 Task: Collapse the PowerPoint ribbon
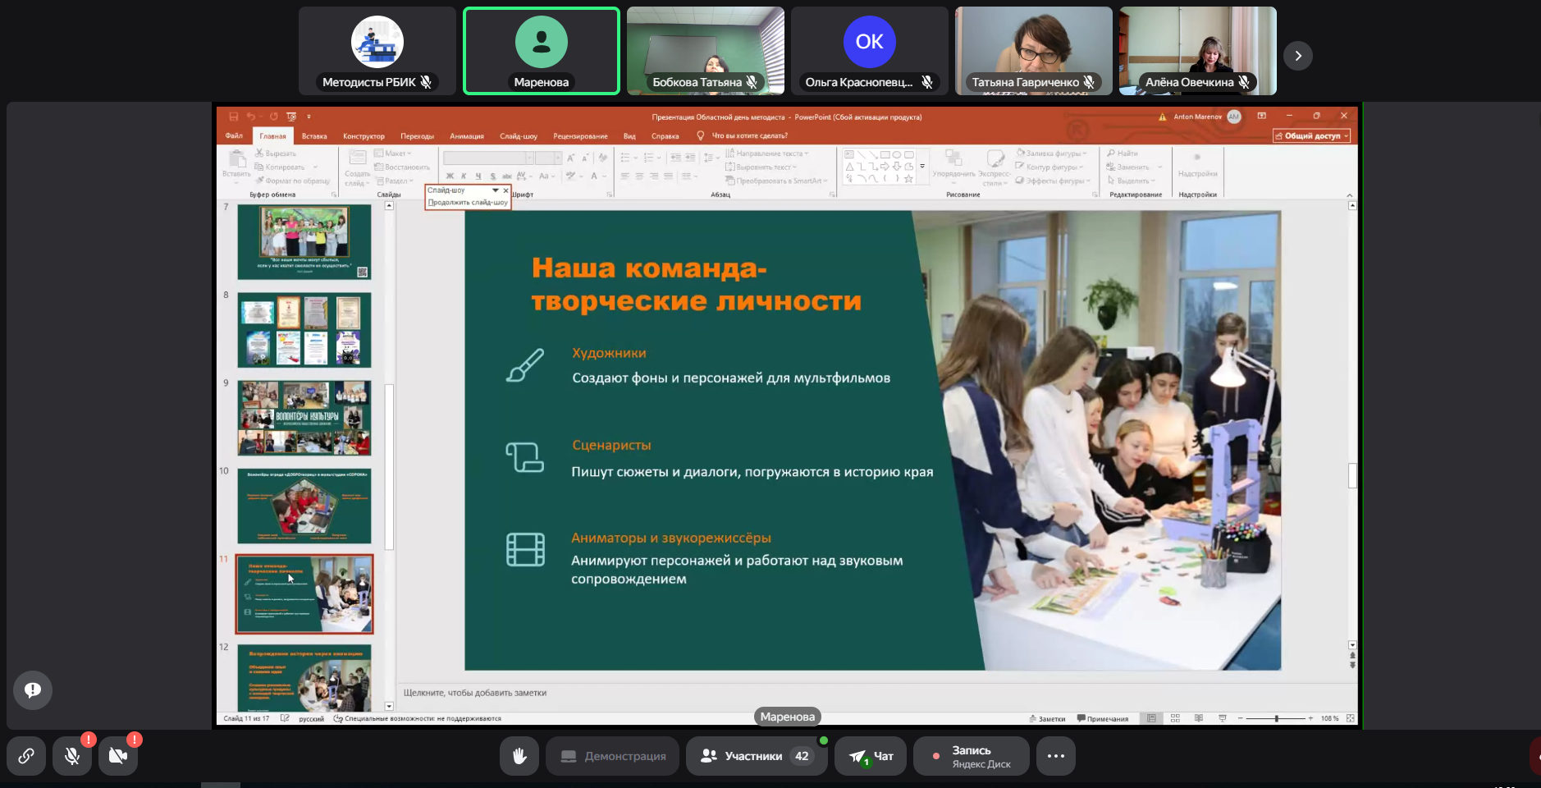pos(1349,195)
